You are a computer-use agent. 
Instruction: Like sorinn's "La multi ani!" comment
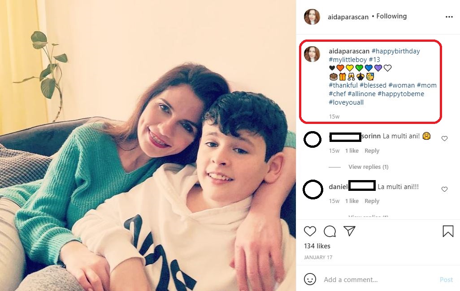pyautogui.click(x=444, y=139)
